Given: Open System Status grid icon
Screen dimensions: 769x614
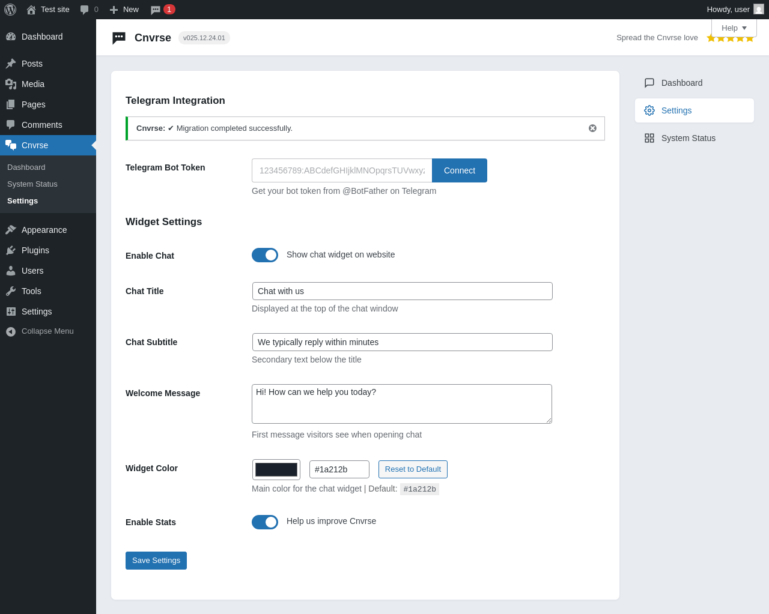Looking at the screenshot, I should tap(649, 138).
